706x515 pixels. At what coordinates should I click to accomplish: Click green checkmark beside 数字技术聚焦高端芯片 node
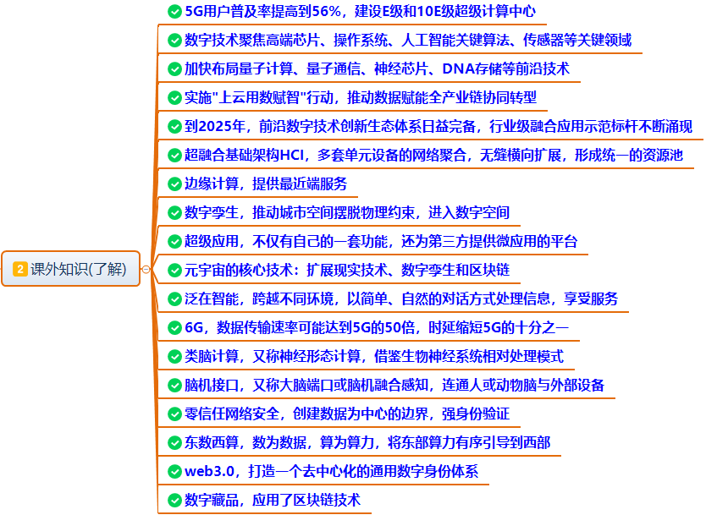pos(174,41)
